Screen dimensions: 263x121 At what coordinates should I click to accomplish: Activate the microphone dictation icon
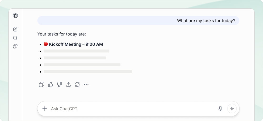pyautogui.click(x=220, y=109)
